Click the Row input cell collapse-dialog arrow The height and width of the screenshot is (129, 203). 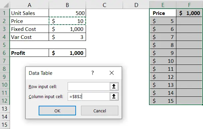coord(114,86)
